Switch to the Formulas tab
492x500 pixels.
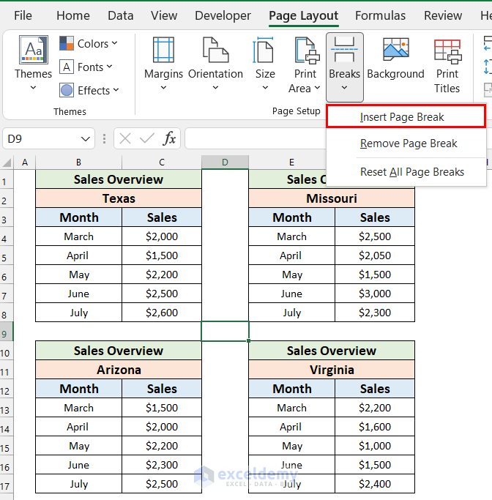pos(380,15)
